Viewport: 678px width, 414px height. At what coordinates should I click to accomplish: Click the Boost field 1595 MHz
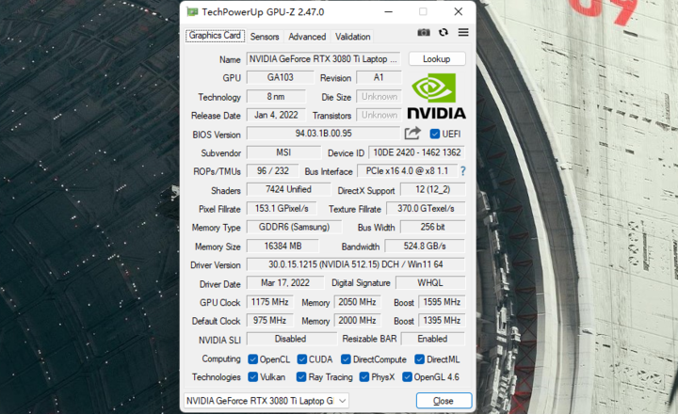tap(442, 302)
